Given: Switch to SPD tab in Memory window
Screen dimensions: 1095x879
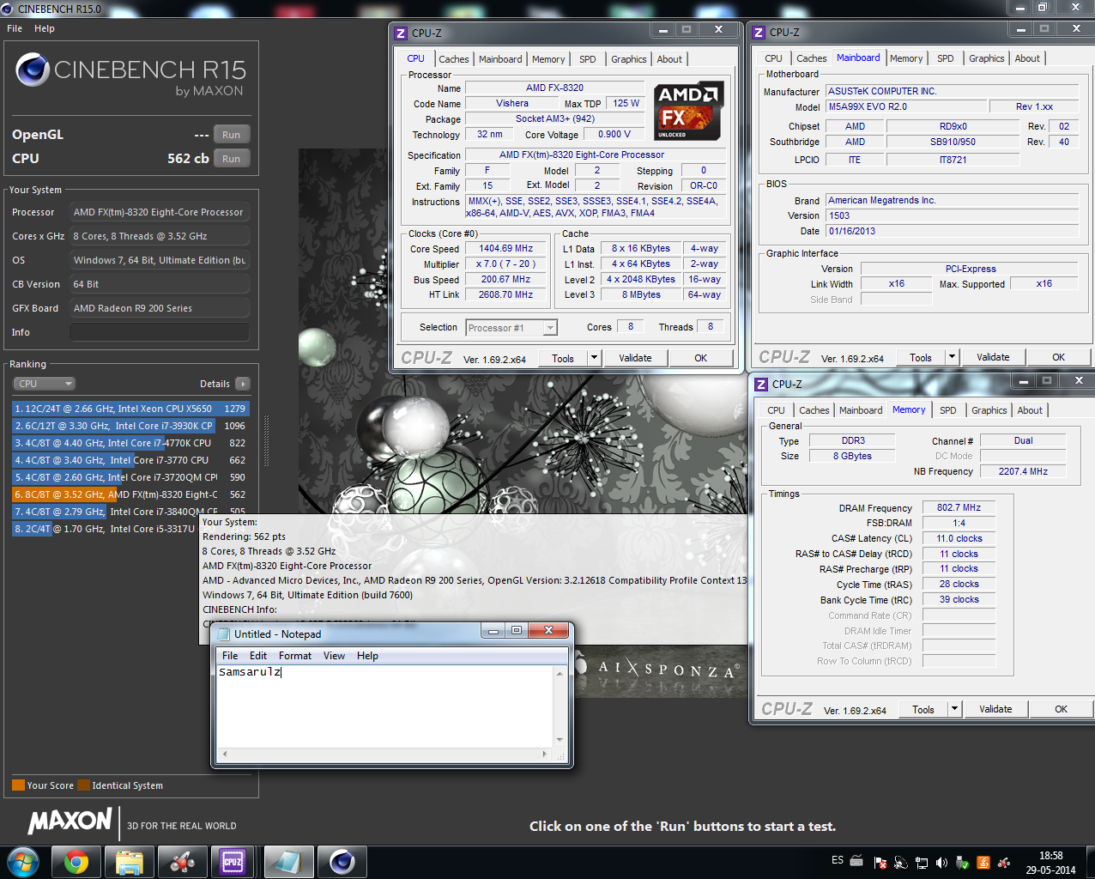Looking at the screenshot, I should point(947,410).
